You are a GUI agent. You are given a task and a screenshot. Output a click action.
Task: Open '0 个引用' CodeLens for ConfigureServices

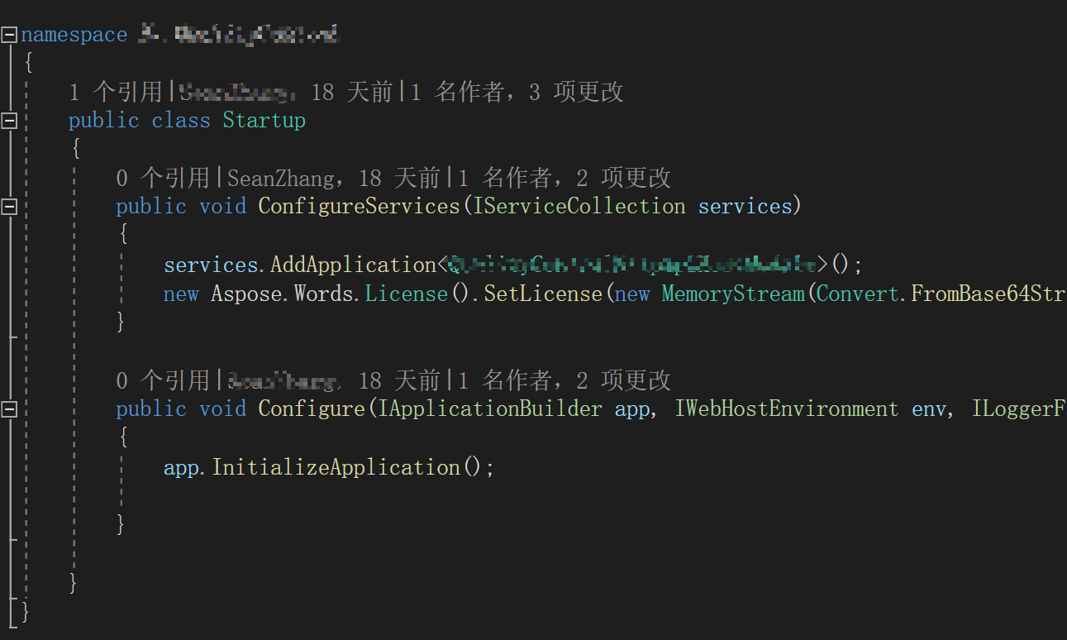[x=163, y=177]
